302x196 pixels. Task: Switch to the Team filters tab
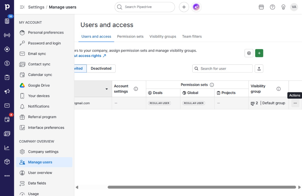(192, 37)
